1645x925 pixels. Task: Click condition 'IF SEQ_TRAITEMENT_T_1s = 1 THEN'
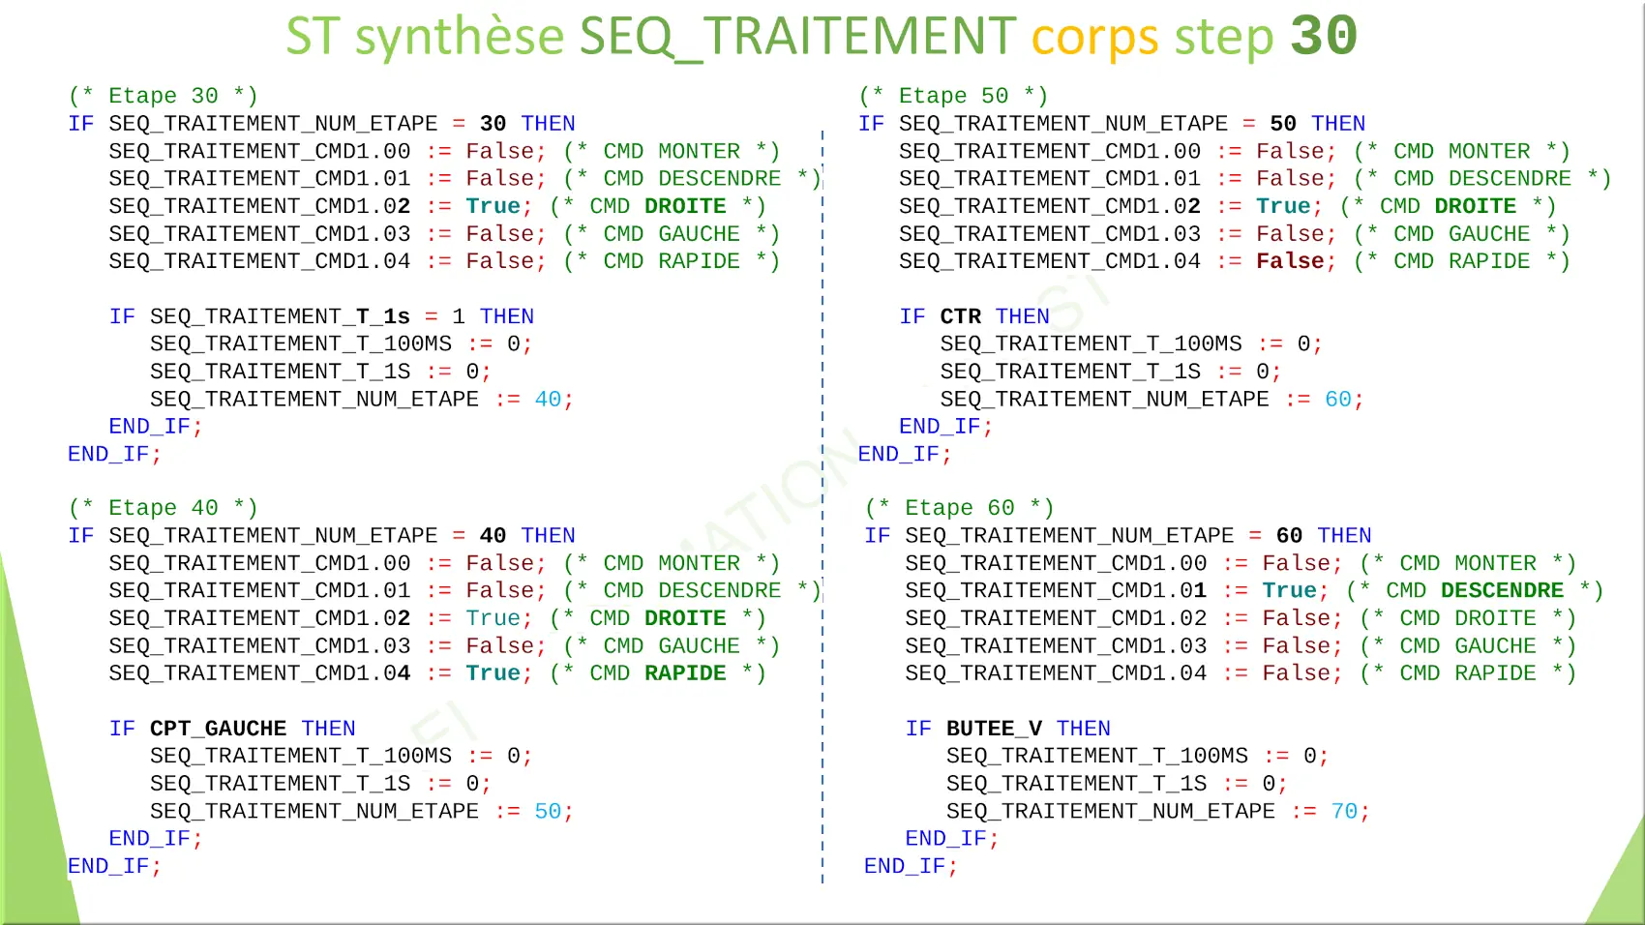[x=321, y=316]
